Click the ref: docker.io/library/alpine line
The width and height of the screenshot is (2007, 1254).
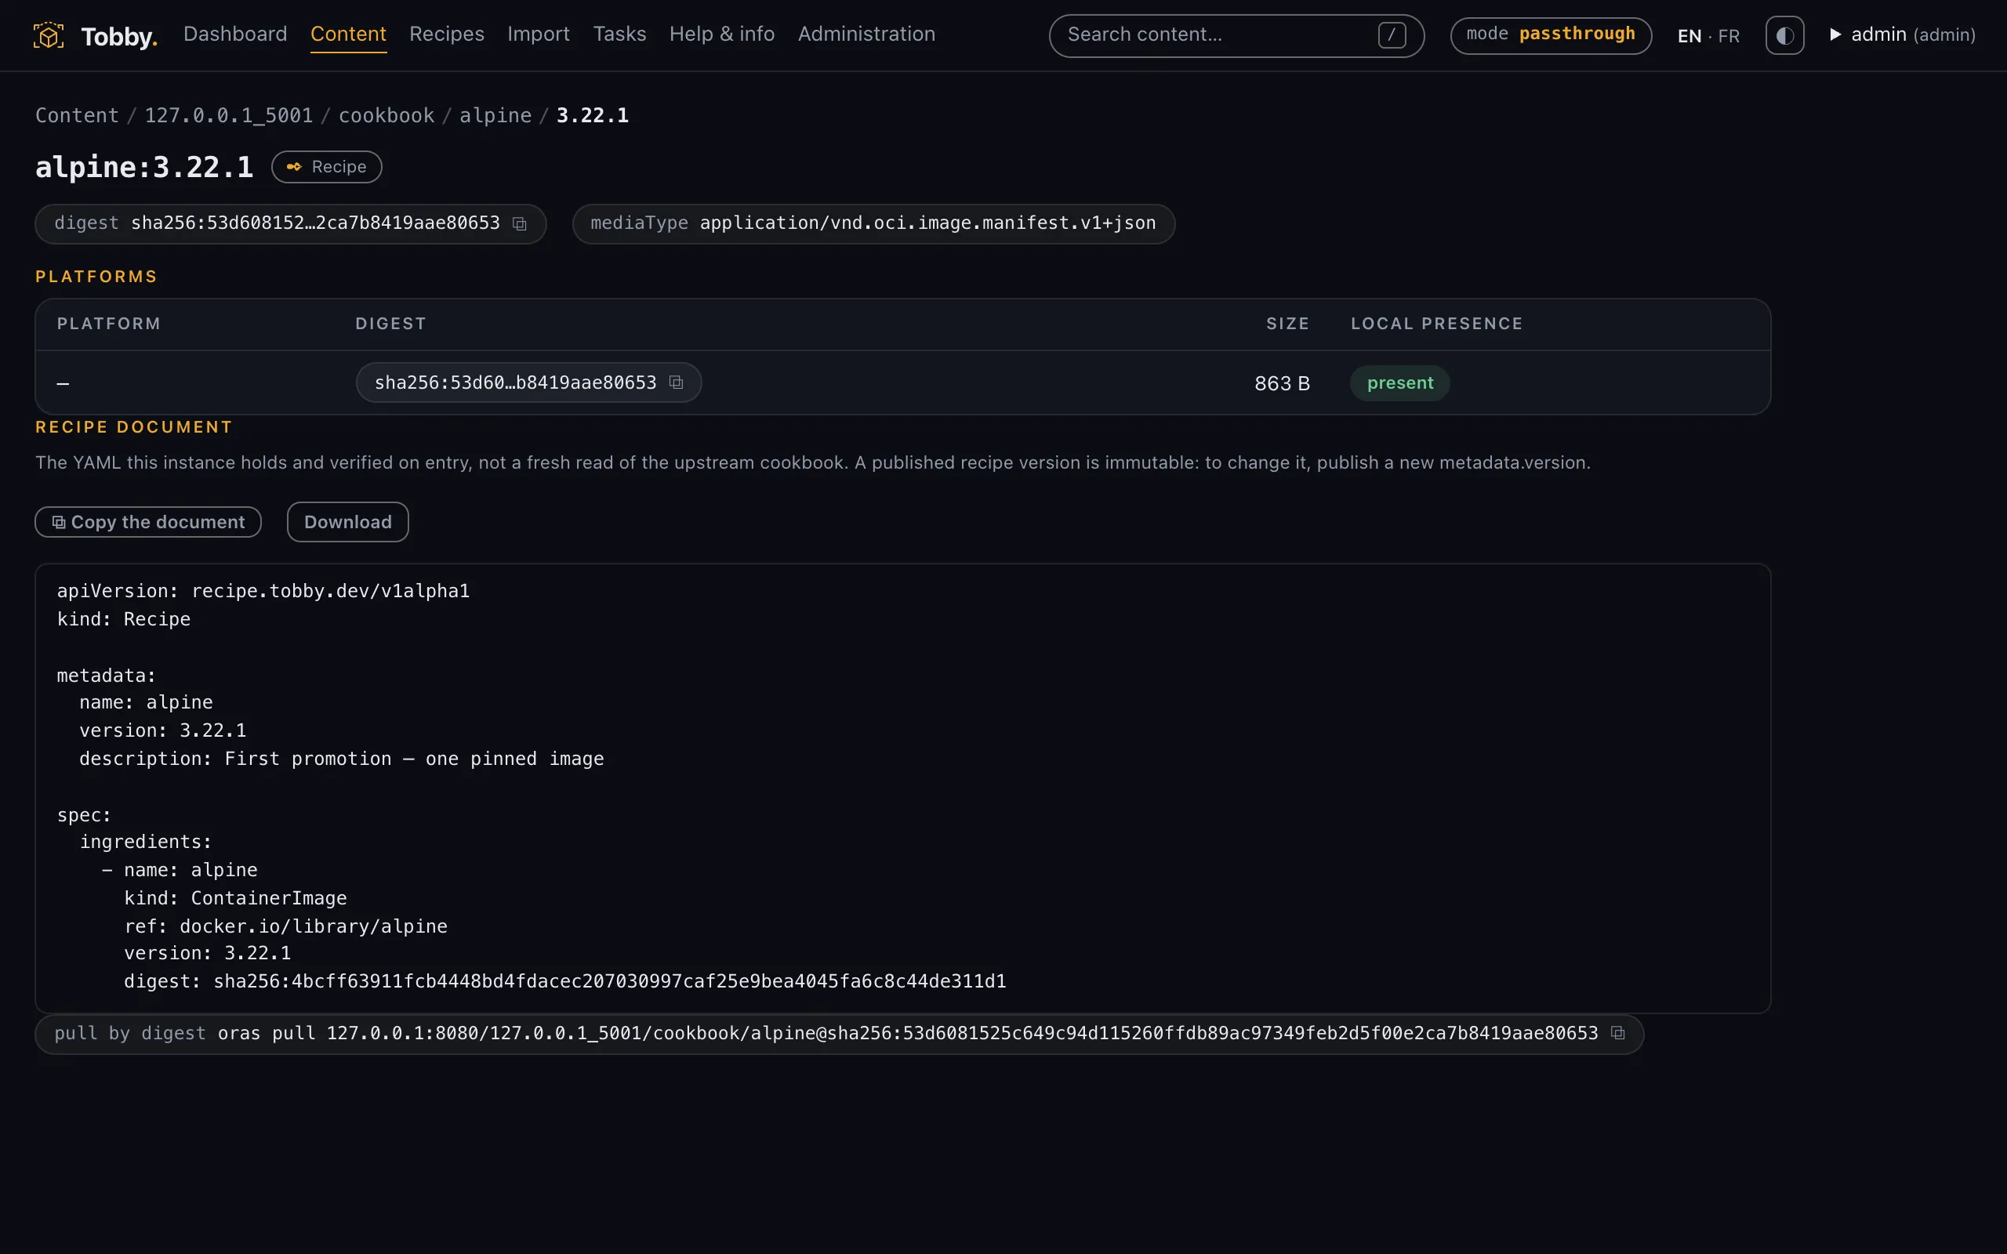285,926
